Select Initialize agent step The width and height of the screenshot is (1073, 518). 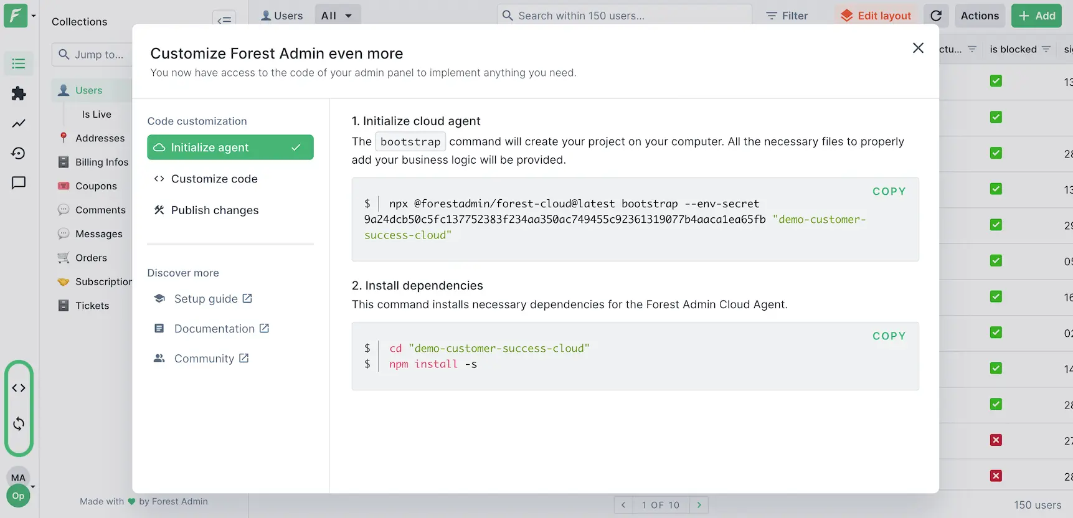pos(230,148)
